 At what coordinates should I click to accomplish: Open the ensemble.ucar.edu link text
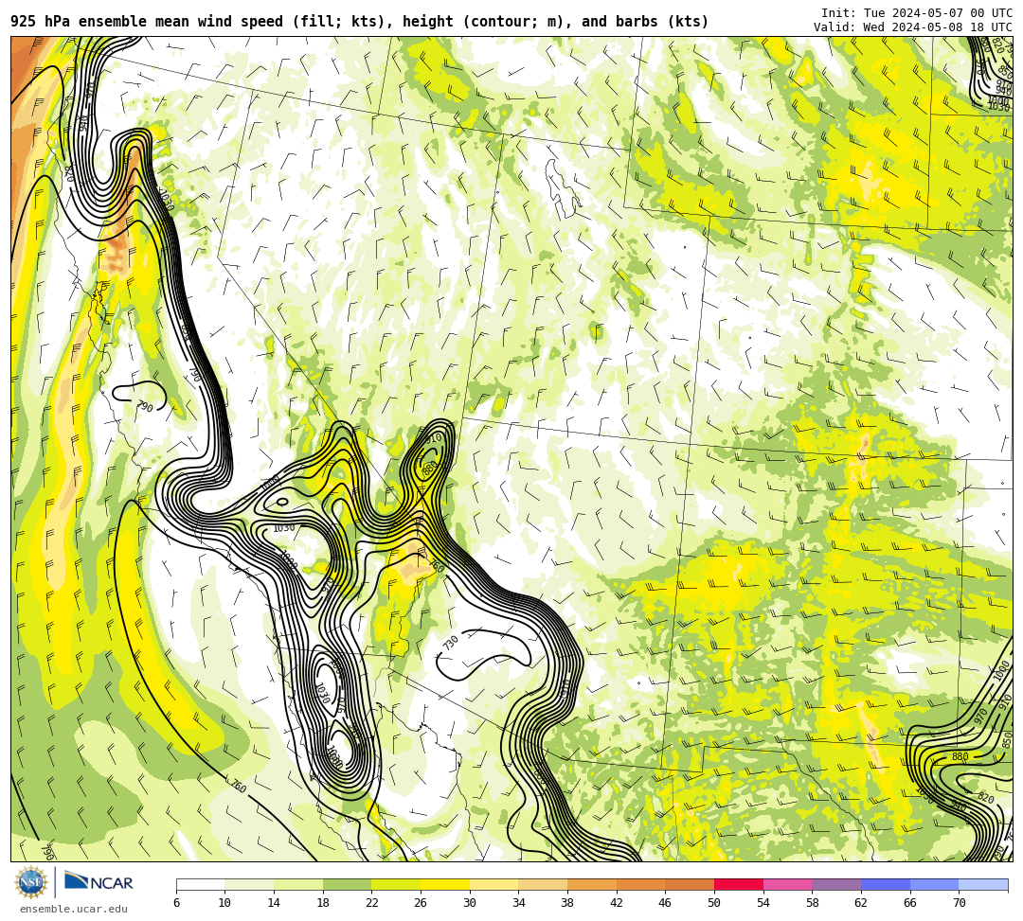pyautogui.click(x=74, y=909)
